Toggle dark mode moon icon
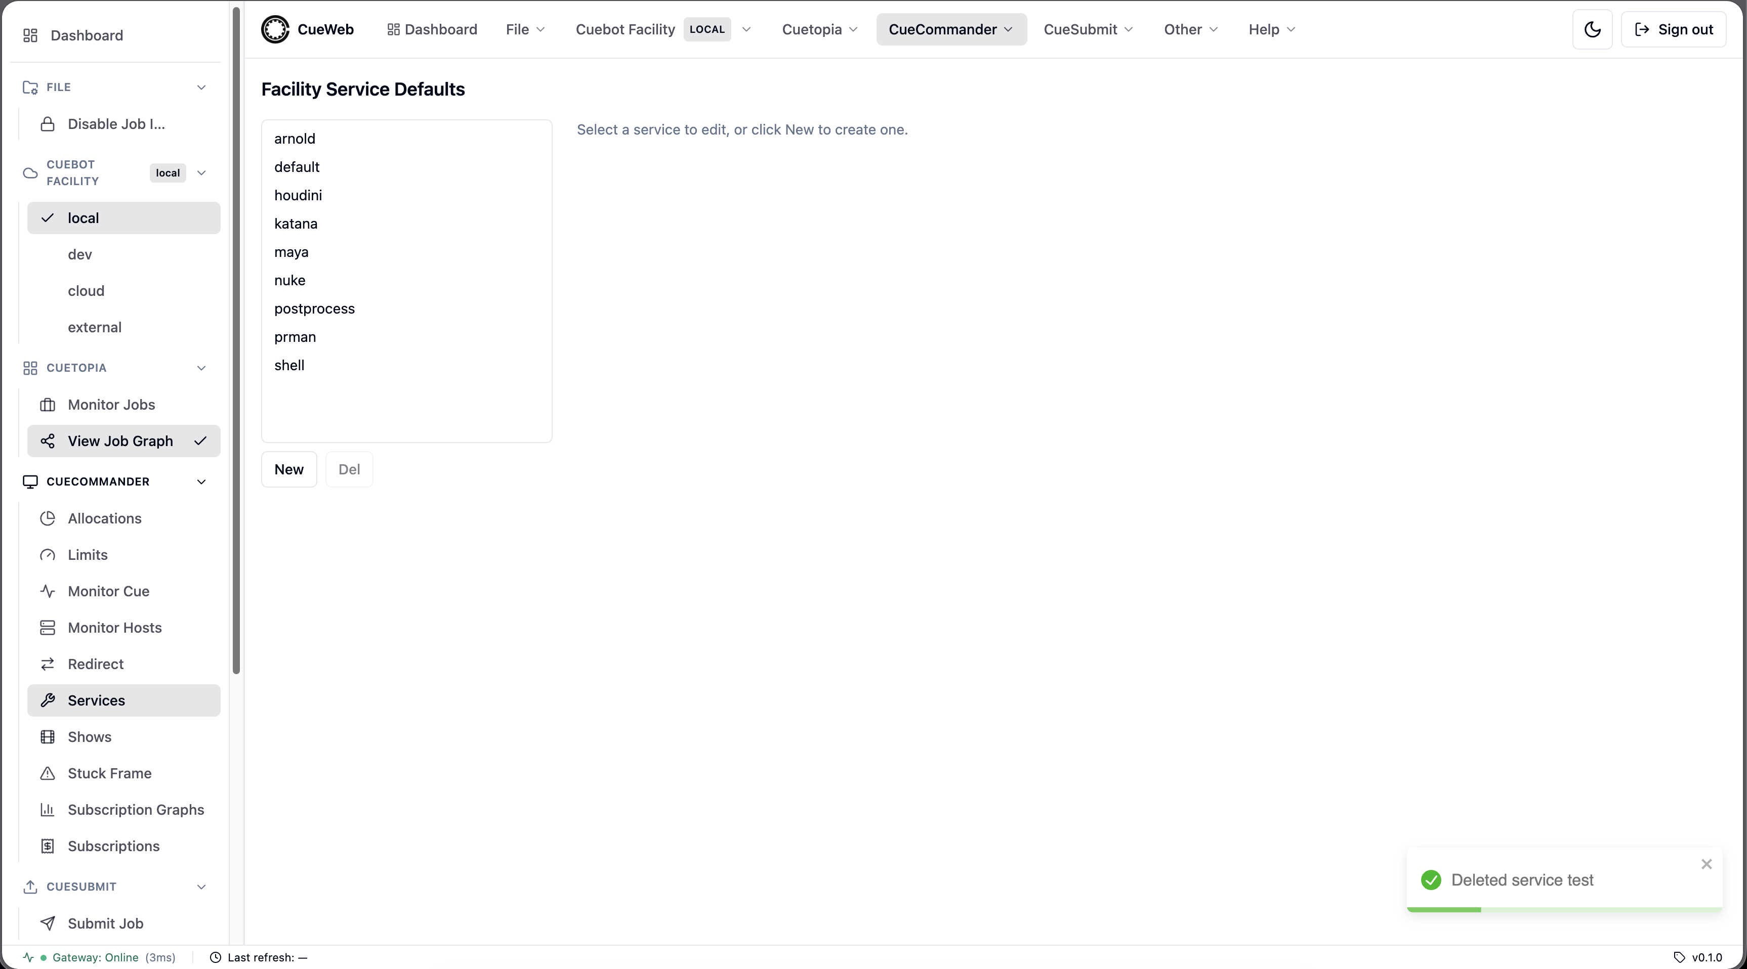Viewport: 1747px width, 969px height. [1592, 29]
